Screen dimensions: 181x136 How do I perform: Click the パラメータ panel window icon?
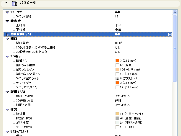[x=14, y=4]
